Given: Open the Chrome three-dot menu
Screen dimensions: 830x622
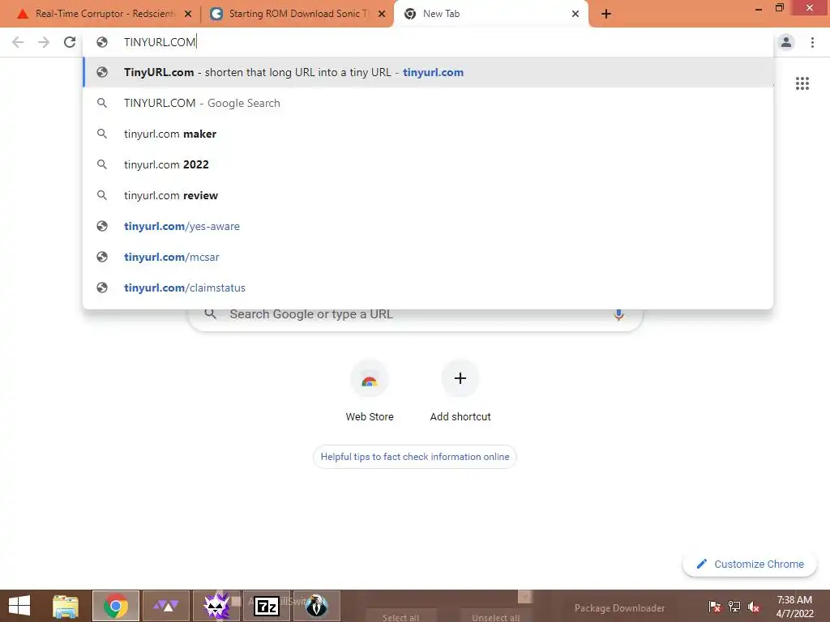Looking at the screenshot, I should click(x=812, y=42).
